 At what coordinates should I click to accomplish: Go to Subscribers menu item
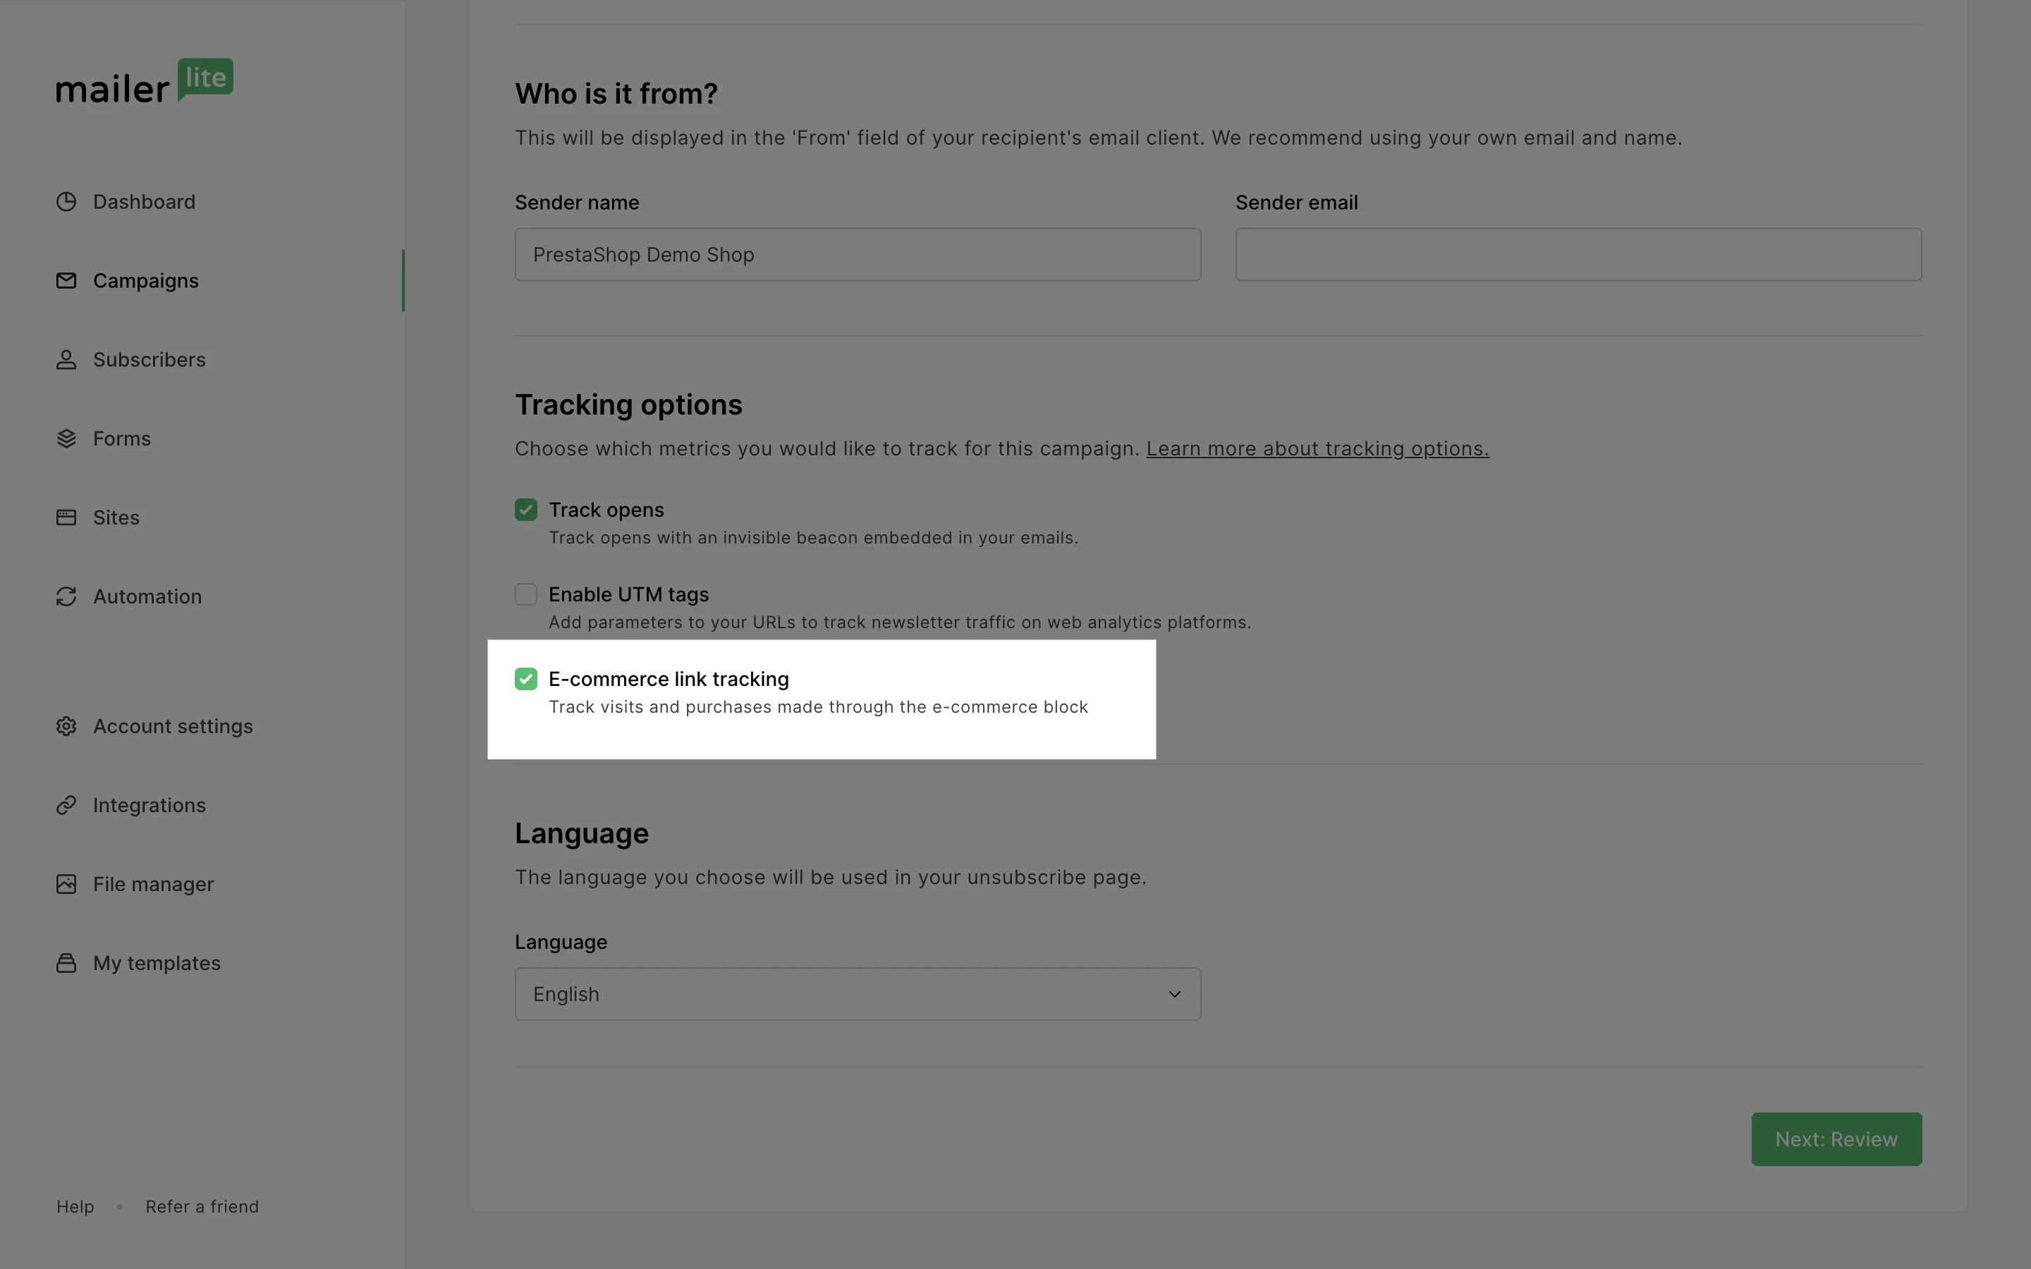pyautogui.click(x=149, y=360)
